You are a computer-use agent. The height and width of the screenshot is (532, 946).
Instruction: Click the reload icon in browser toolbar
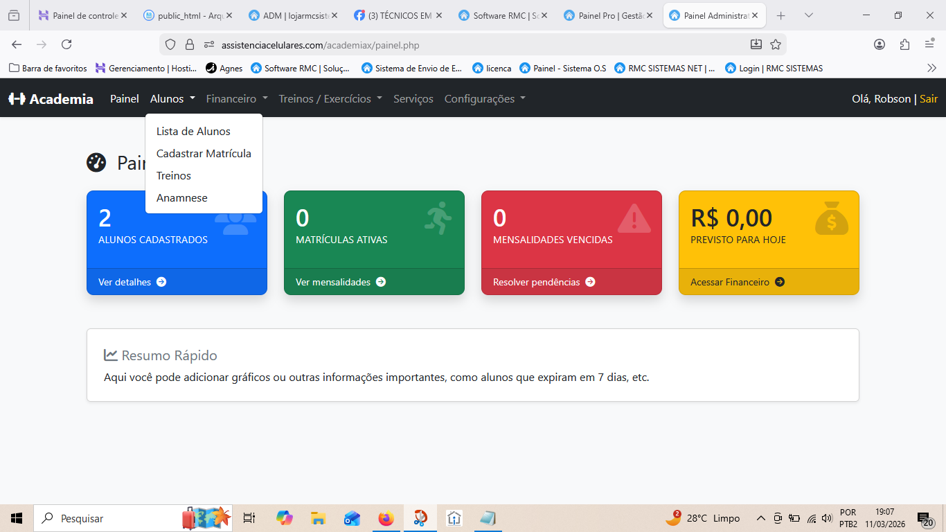(x=66, y=44)
